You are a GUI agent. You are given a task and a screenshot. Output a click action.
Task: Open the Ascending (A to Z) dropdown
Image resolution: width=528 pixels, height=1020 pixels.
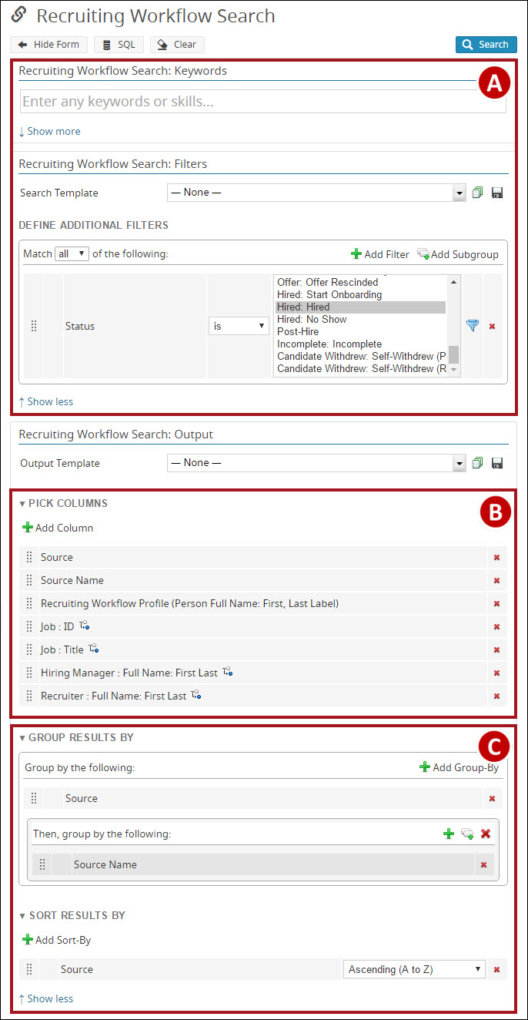414,969
